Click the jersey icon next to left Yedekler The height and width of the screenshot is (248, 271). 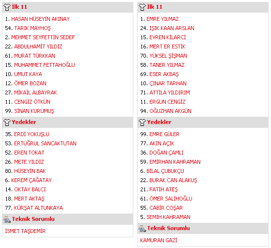point(7,122)
